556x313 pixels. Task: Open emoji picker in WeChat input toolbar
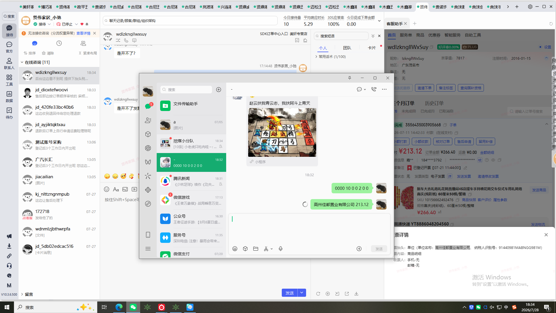235,249
